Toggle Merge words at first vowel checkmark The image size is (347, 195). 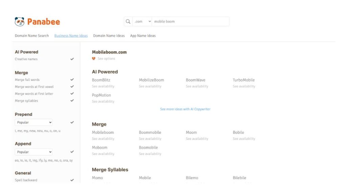pos(72,87)
